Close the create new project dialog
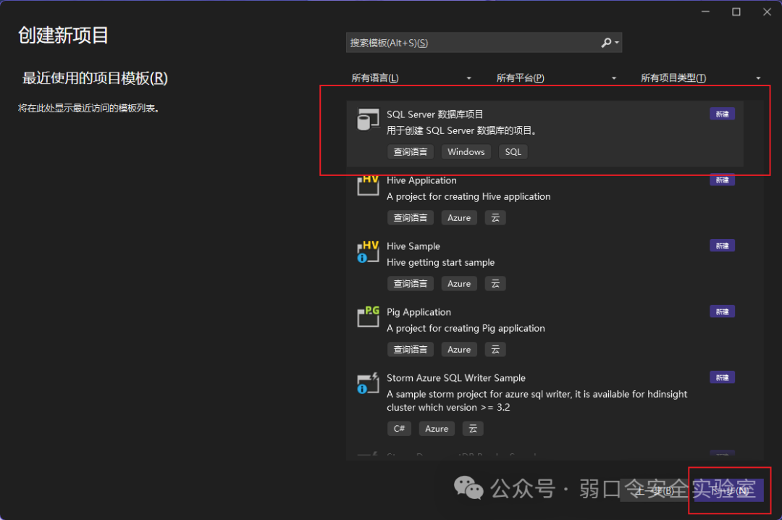782x520 pixels. pos(767,12)
